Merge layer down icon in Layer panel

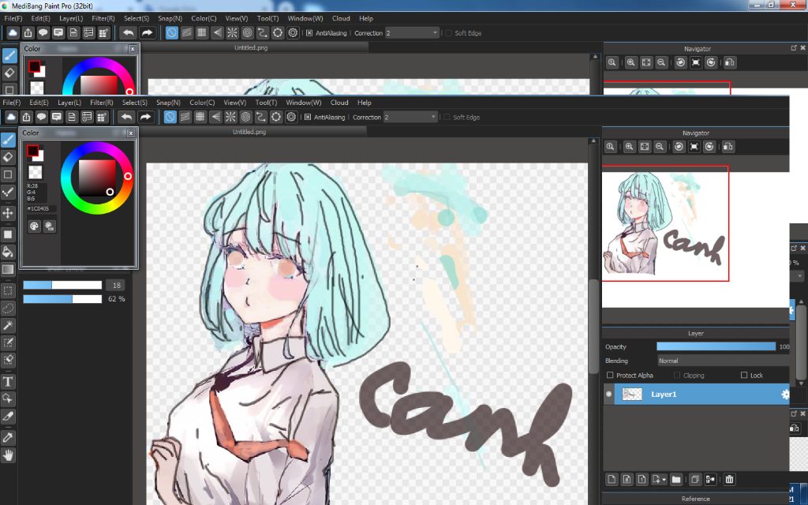pos(710,480)
